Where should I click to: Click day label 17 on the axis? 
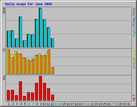pyautogui.click(x=72, y=104)
